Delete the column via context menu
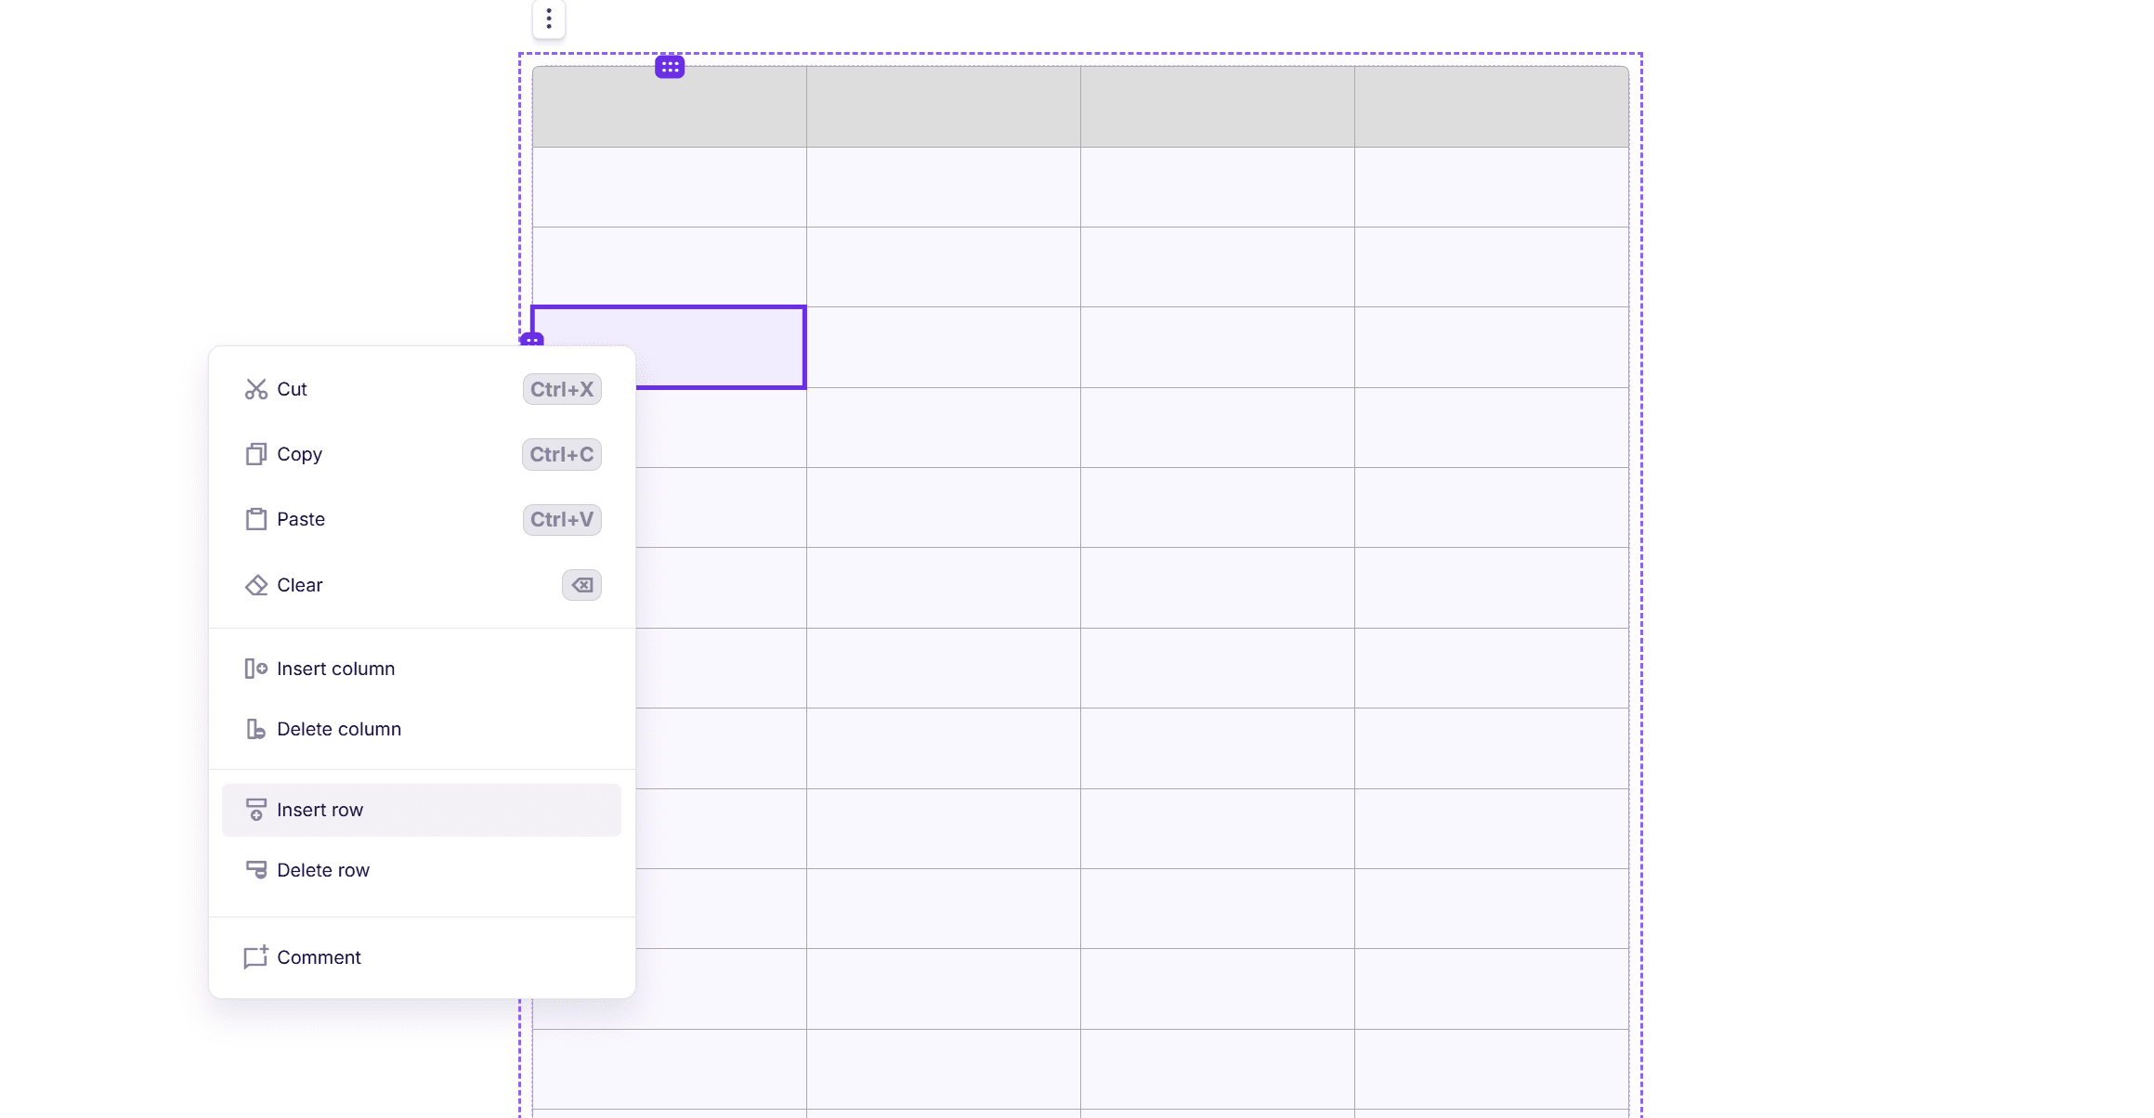The height and width of the screenshot is (1118, 2154). tap(421, 729)
